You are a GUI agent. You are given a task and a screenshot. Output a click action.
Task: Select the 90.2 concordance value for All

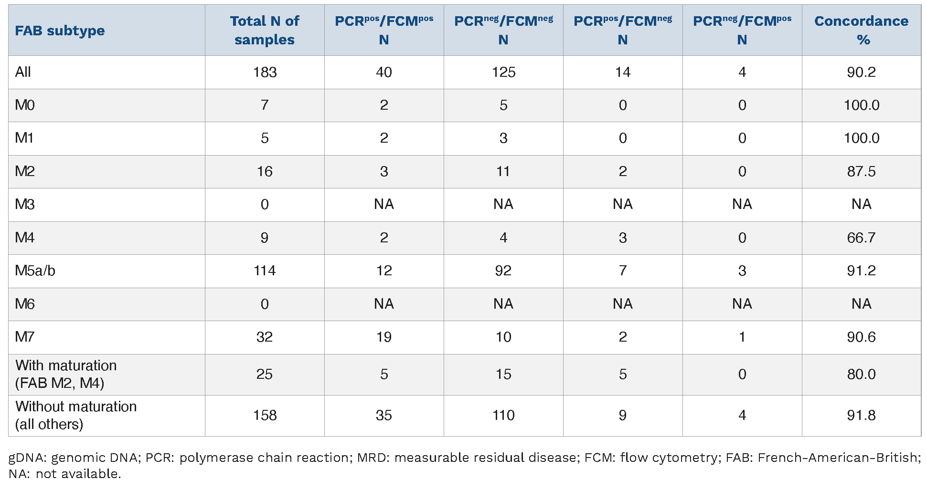[861, 72]
